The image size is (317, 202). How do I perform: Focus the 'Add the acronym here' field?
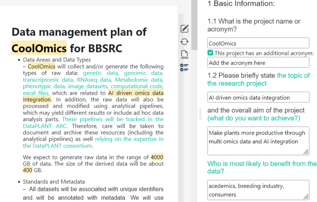click(x=258, y=63)
